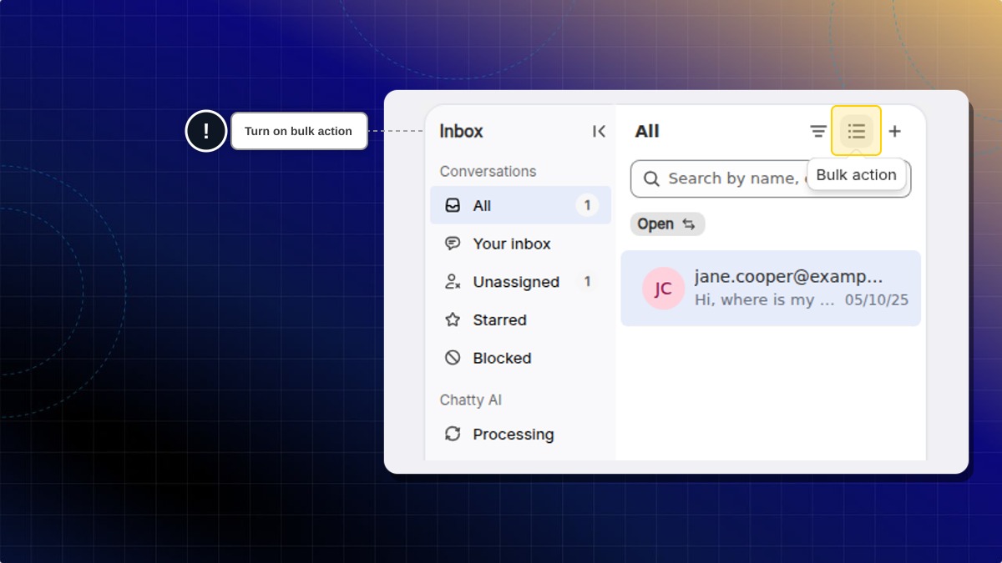1002x563 pixels.
Task: Show Unassigned conversations
Action: pyautogui.click(x=520, y=282)
